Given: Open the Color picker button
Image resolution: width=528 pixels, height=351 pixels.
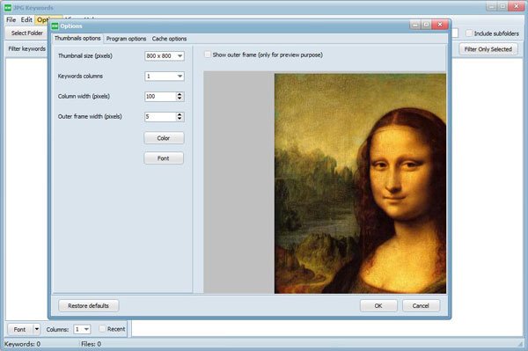Looking at the screenshot, I should coord(164,138).
